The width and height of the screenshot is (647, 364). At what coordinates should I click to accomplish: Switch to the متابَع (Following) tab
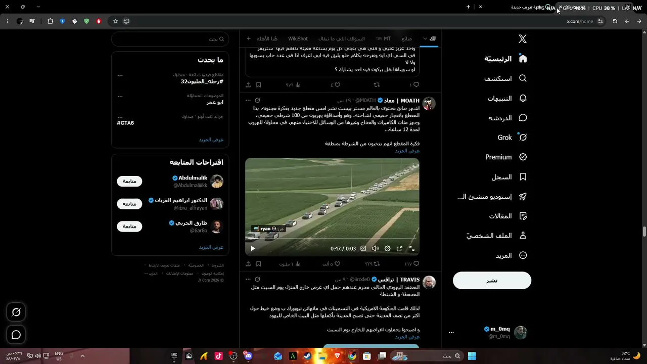[406, 38]
